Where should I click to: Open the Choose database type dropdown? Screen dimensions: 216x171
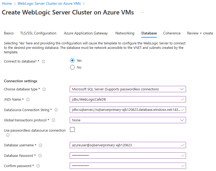182,89
